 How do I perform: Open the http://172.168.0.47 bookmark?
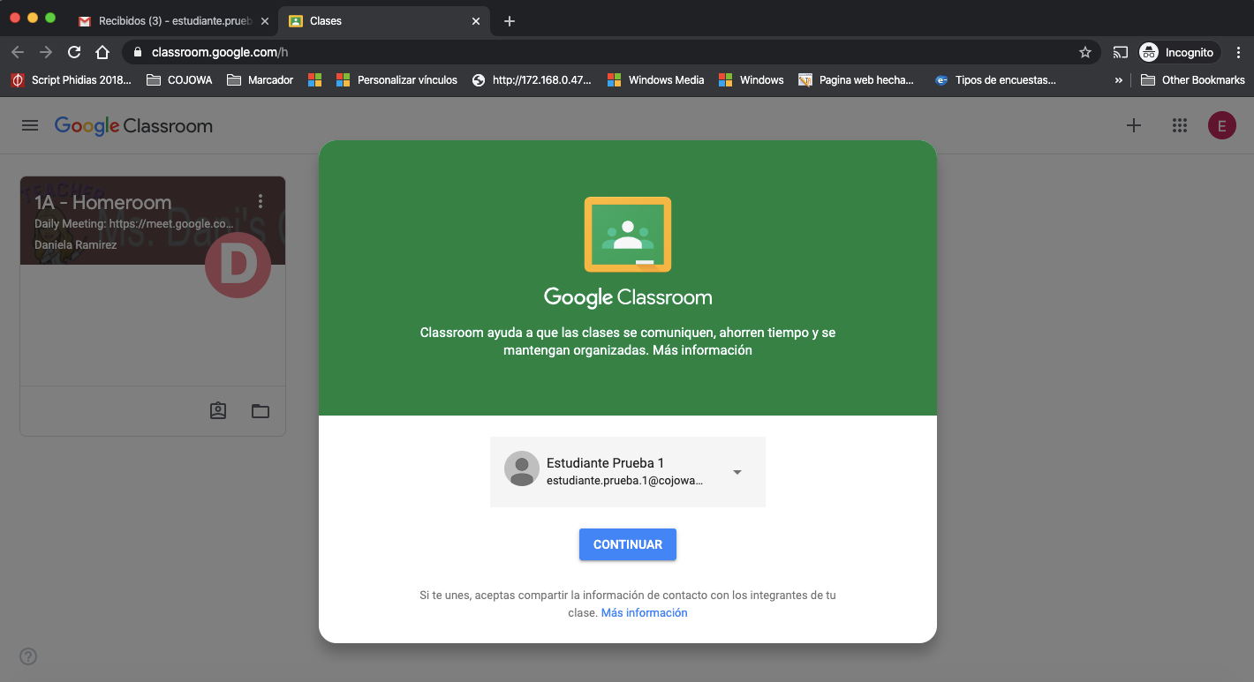(x=532, y=79)
